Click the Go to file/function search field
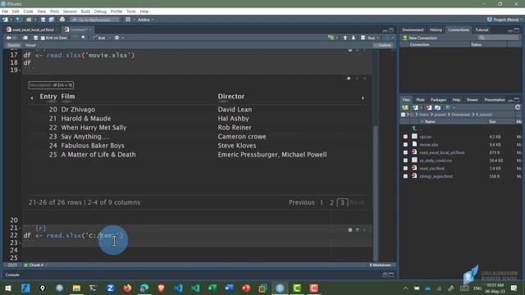The height and width of the screenshot is (295, 525). [95, 20]
